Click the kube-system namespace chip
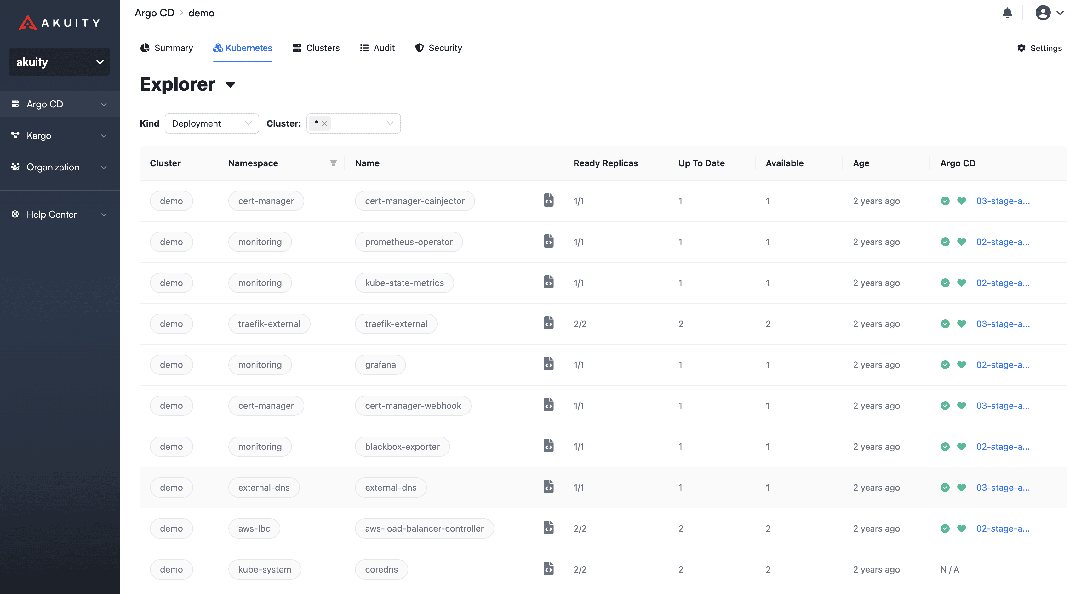1081x594 pixels. 264,569
